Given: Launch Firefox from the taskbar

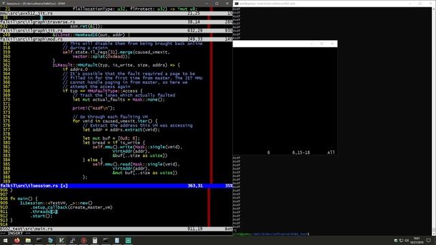Looking at the screenshot, I should click(17, 240).
